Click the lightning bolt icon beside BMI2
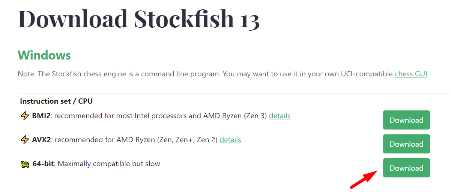 pyautogui.click(x=25, y=116)
